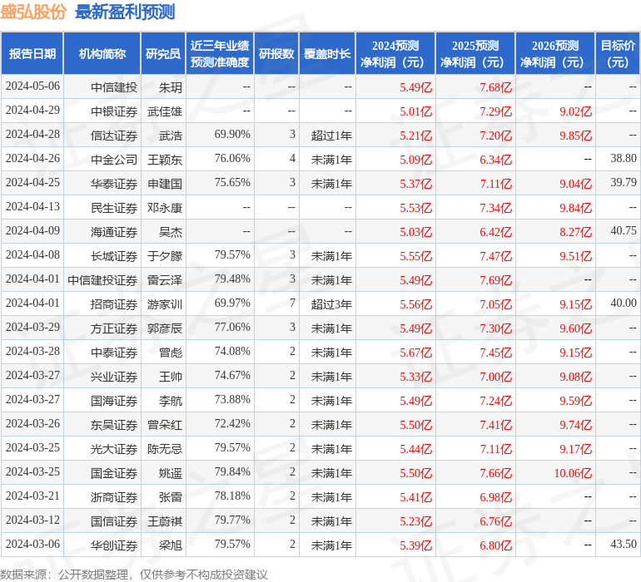Click researcher name 邓永康

pos(165,208)
